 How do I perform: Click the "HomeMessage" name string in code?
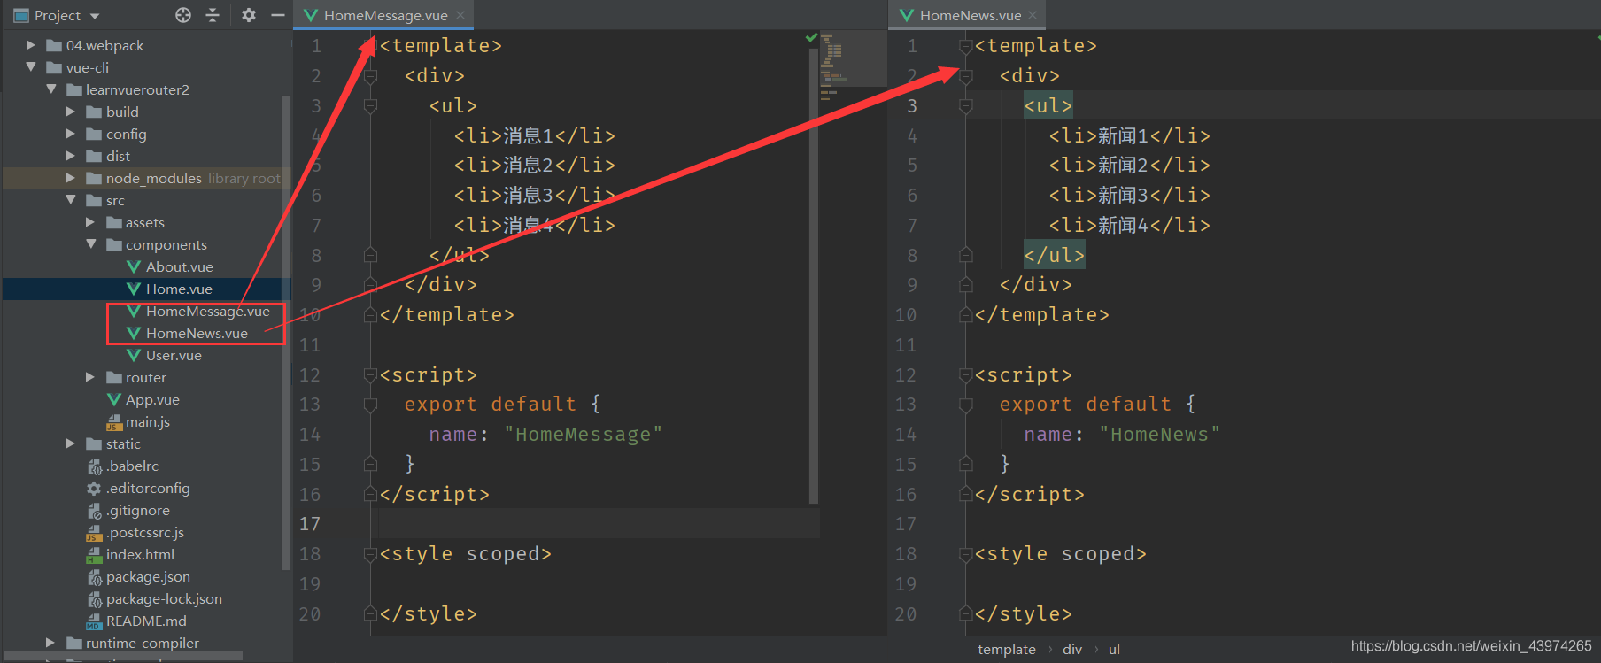point(583,435)
